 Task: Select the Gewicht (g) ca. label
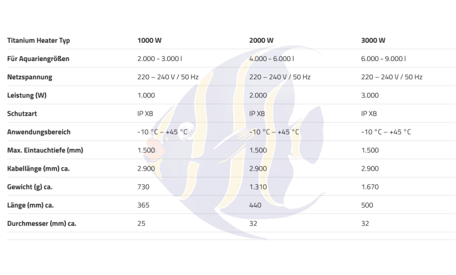coord(30,187)
